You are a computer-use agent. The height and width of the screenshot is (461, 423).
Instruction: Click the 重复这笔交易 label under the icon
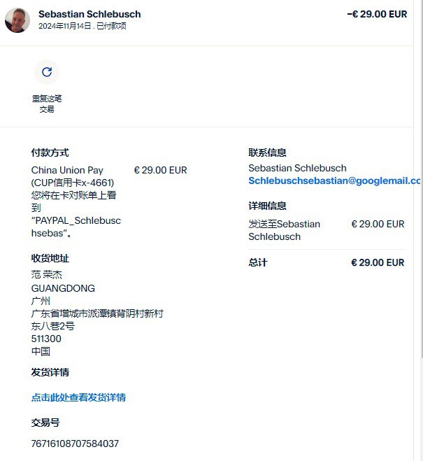click(x=47, y=104)
